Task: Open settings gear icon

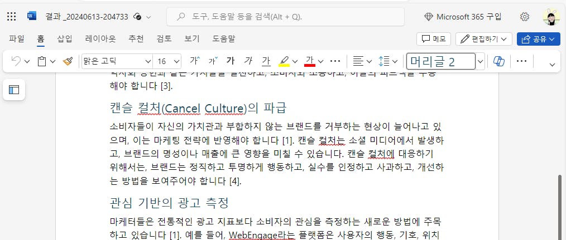Action: click(x=525, y=17)
